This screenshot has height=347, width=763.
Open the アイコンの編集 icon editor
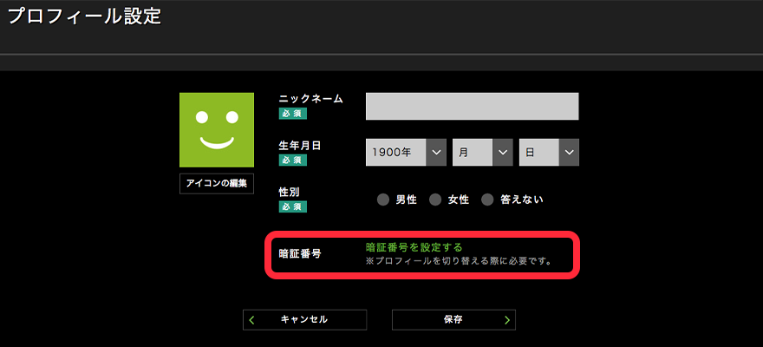click(x=217, y=184)
